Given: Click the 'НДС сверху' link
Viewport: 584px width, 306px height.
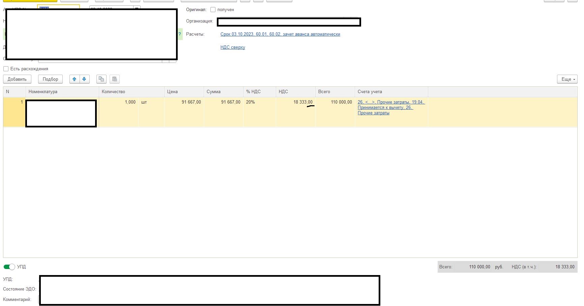Looking at the screenshot, I should (233, 47).
